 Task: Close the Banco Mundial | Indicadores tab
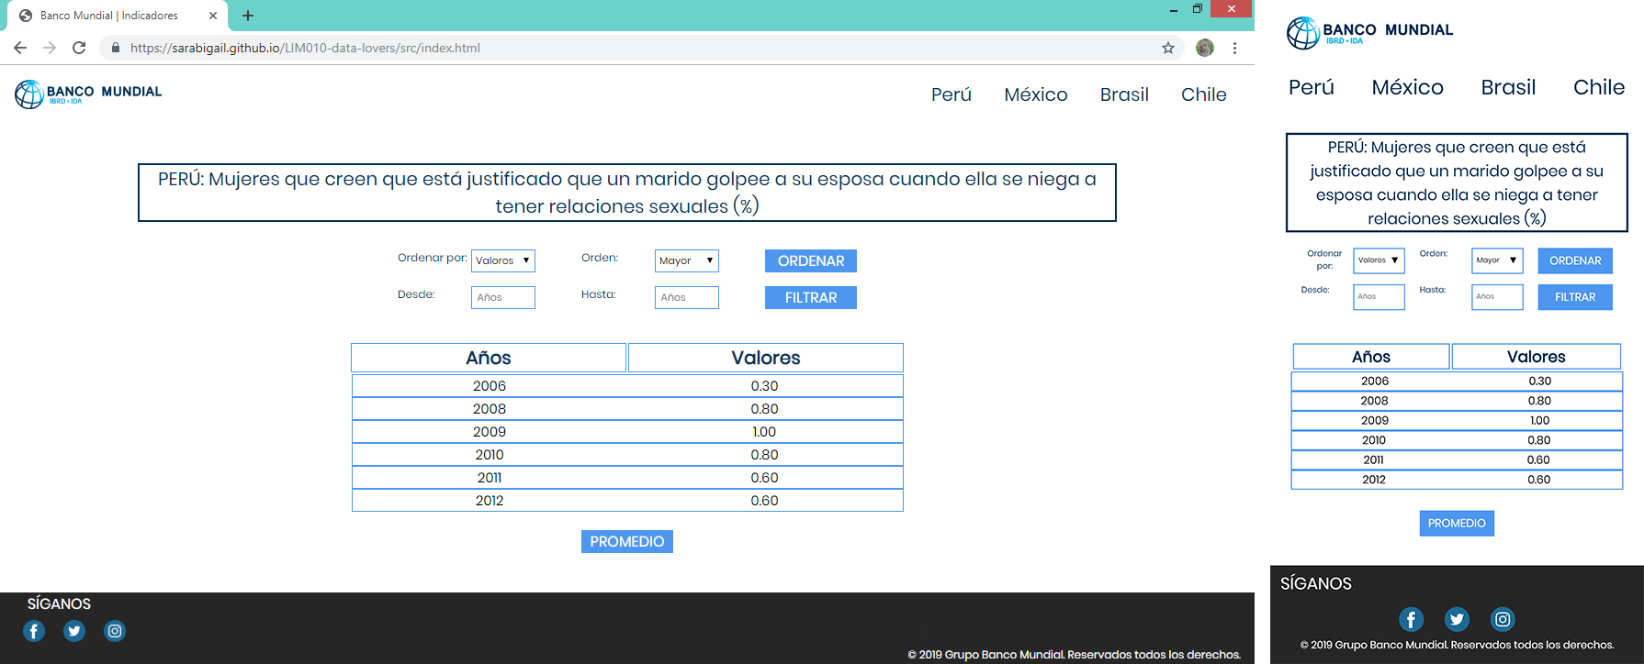[x=213, y=16]
